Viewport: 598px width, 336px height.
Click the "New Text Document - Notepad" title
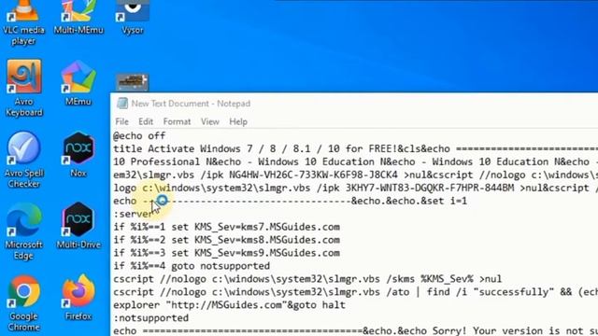click(x=191, y=104)
